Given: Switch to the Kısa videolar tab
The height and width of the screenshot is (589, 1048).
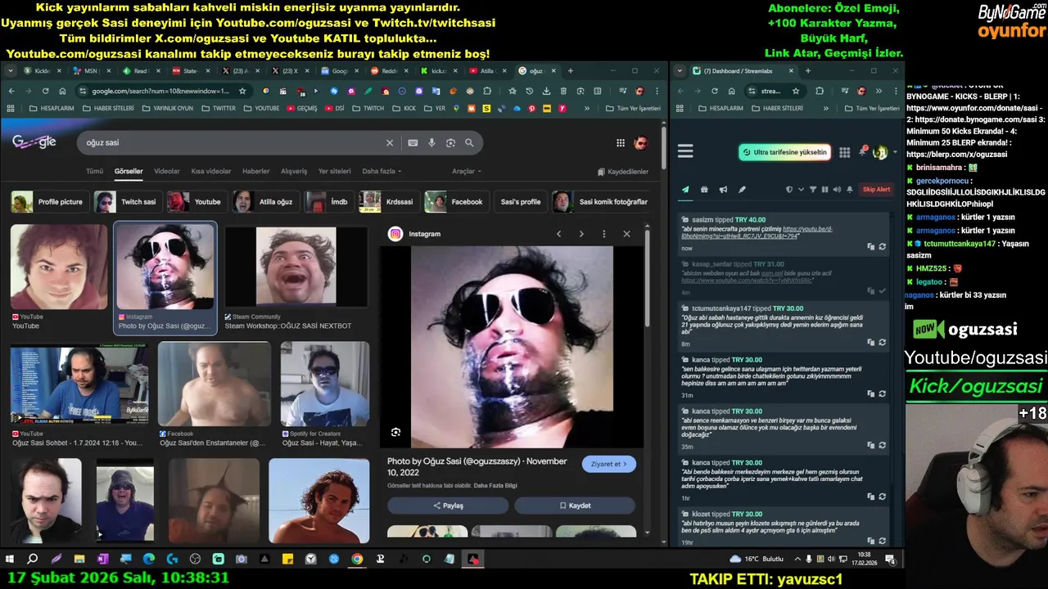Looking at the screenshot, I should (x=211, y=171).
